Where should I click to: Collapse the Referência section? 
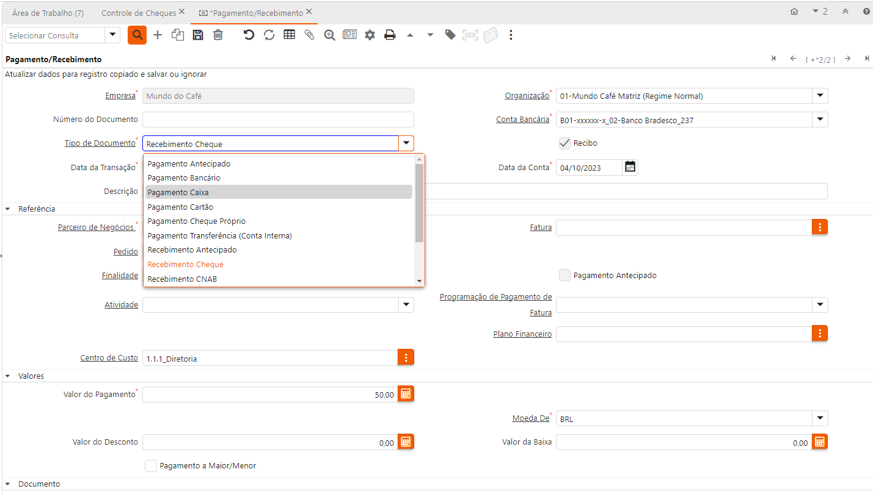pyautogui.click(x=8, y=209)
